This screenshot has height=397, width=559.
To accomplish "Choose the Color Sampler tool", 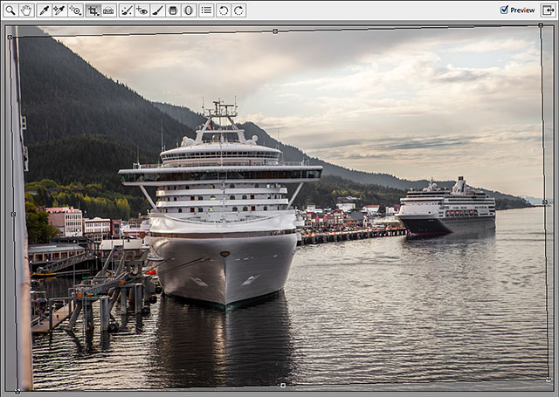I will [59, 10].
